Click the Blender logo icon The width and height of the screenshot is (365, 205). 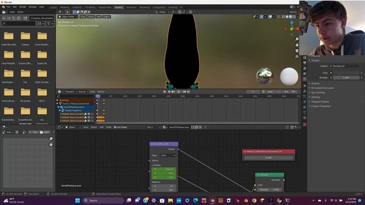point(3,7)
